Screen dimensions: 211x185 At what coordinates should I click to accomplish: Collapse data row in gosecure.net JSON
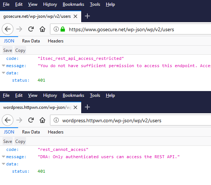tap(4, 73)
